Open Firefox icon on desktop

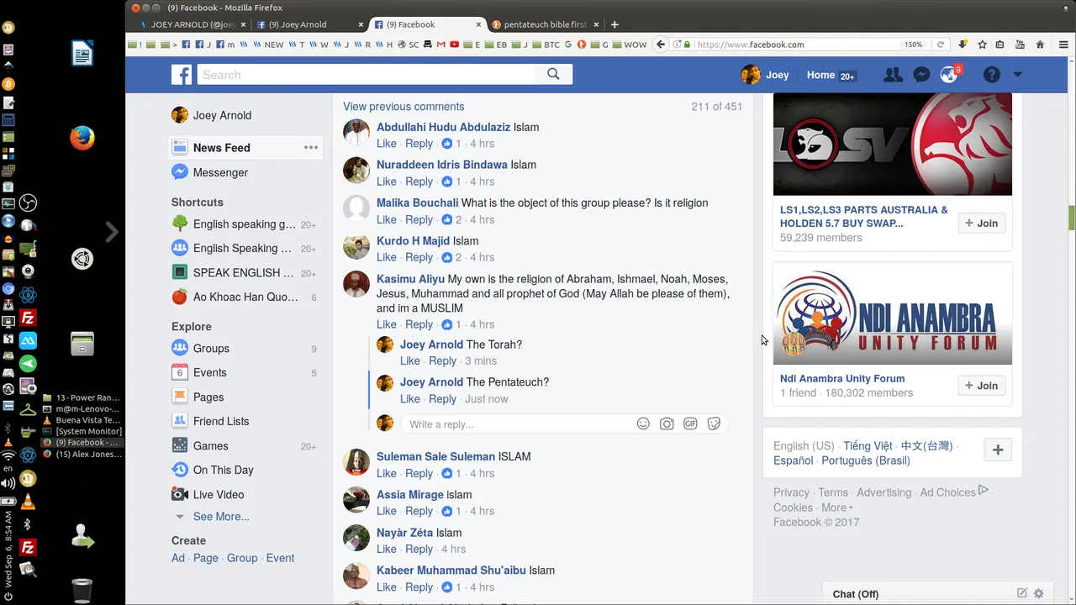pos(82,138)
